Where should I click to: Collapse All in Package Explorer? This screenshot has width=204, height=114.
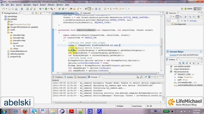(x=33, y=13)
